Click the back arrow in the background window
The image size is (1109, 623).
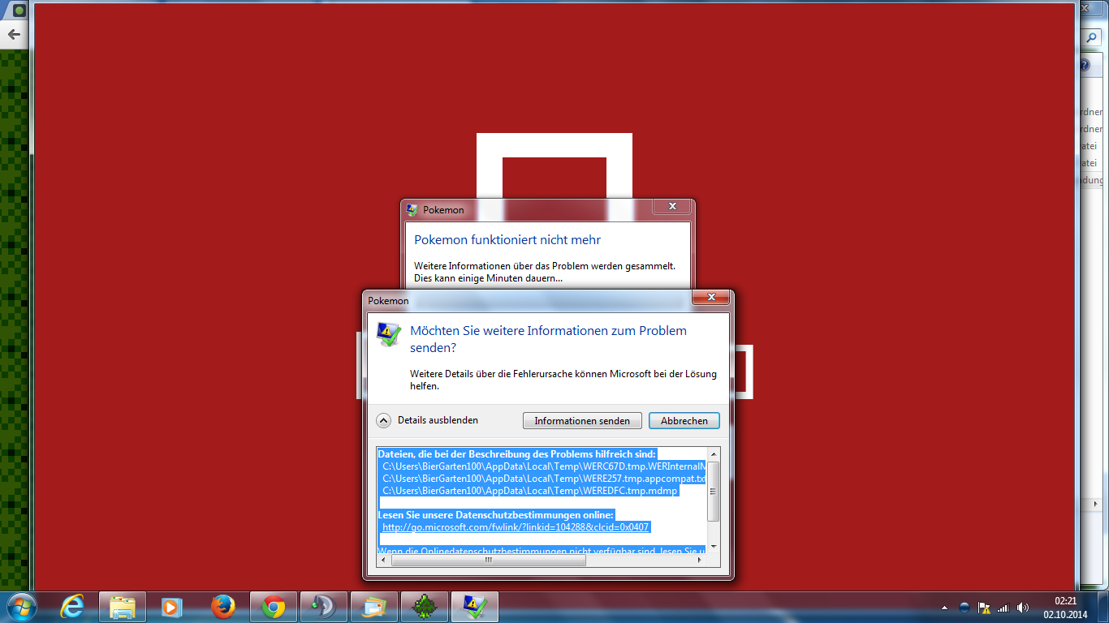point(14,35)
